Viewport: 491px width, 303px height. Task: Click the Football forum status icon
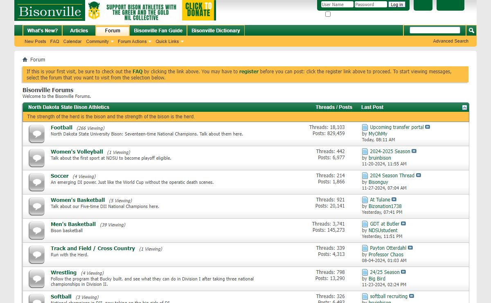(x=37, y=134)
